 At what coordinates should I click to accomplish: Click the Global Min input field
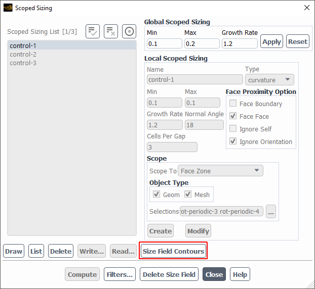(165, 43)
